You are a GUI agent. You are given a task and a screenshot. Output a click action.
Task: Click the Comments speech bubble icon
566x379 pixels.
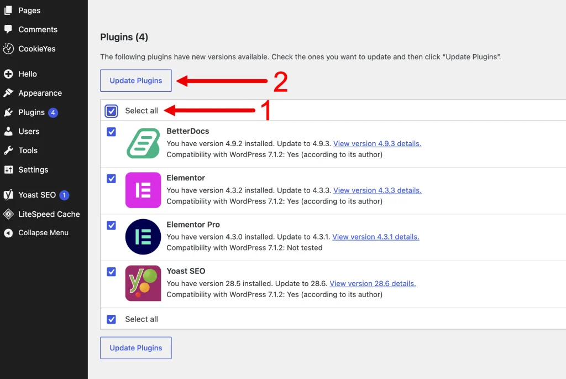coord(8,29)
